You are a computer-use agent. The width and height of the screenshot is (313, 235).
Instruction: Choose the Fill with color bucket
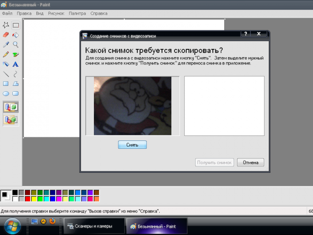point(16,35)
